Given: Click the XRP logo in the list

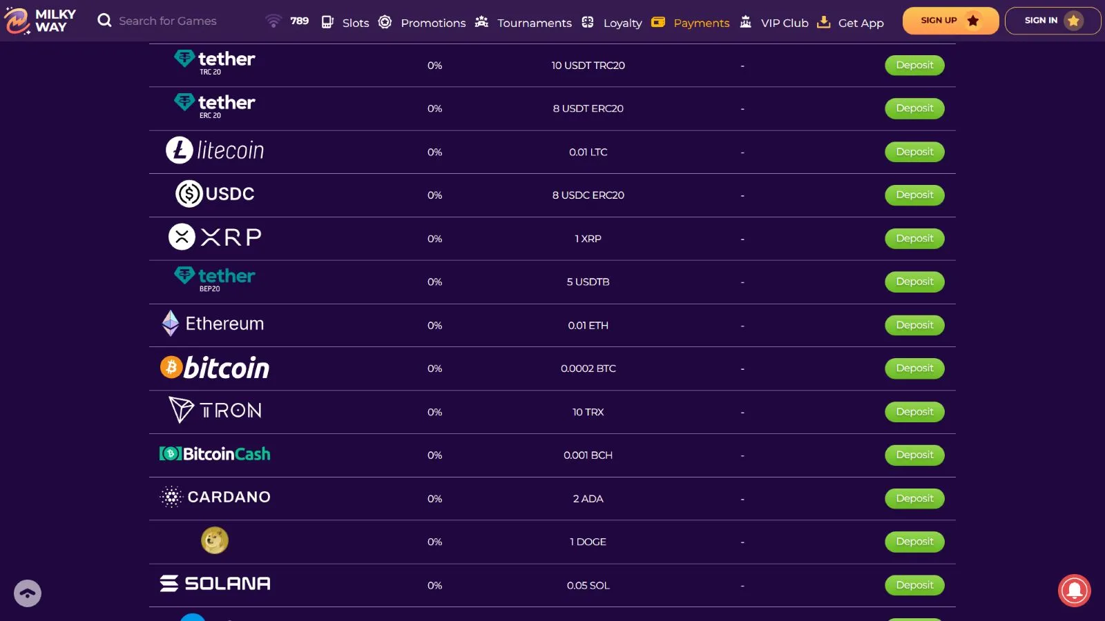Looking at the screenshot, I should click(x=215, y=237).
